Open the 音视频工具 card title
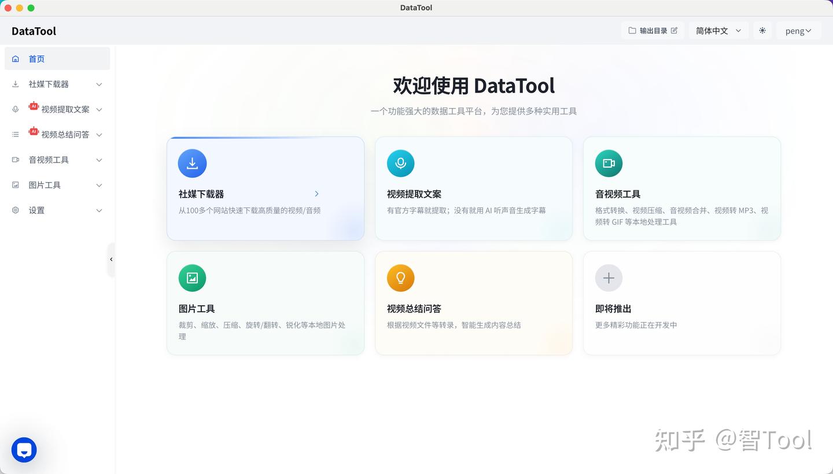This screenshot has height=474, width=833. pos(618,194)
